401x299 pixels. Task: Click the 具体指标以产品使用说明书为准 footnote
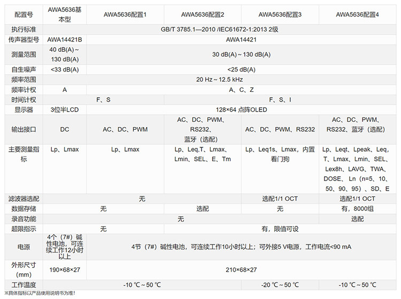pos(40,293)
